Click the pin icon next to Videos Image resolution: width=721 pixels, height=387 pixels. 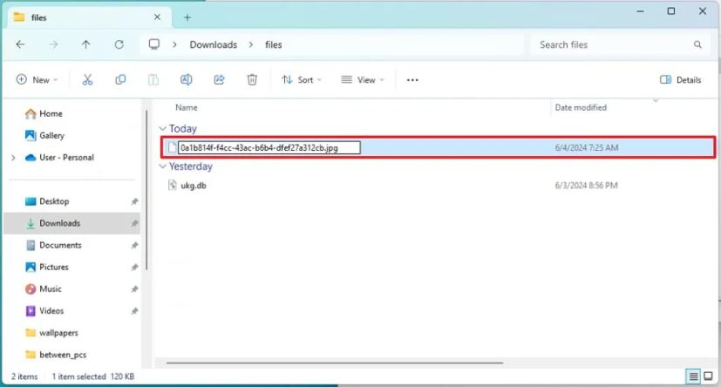(134, 311)
